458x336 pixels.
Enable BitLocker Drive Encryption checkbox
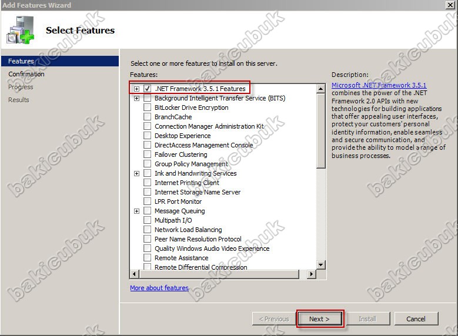click(147, 107)
